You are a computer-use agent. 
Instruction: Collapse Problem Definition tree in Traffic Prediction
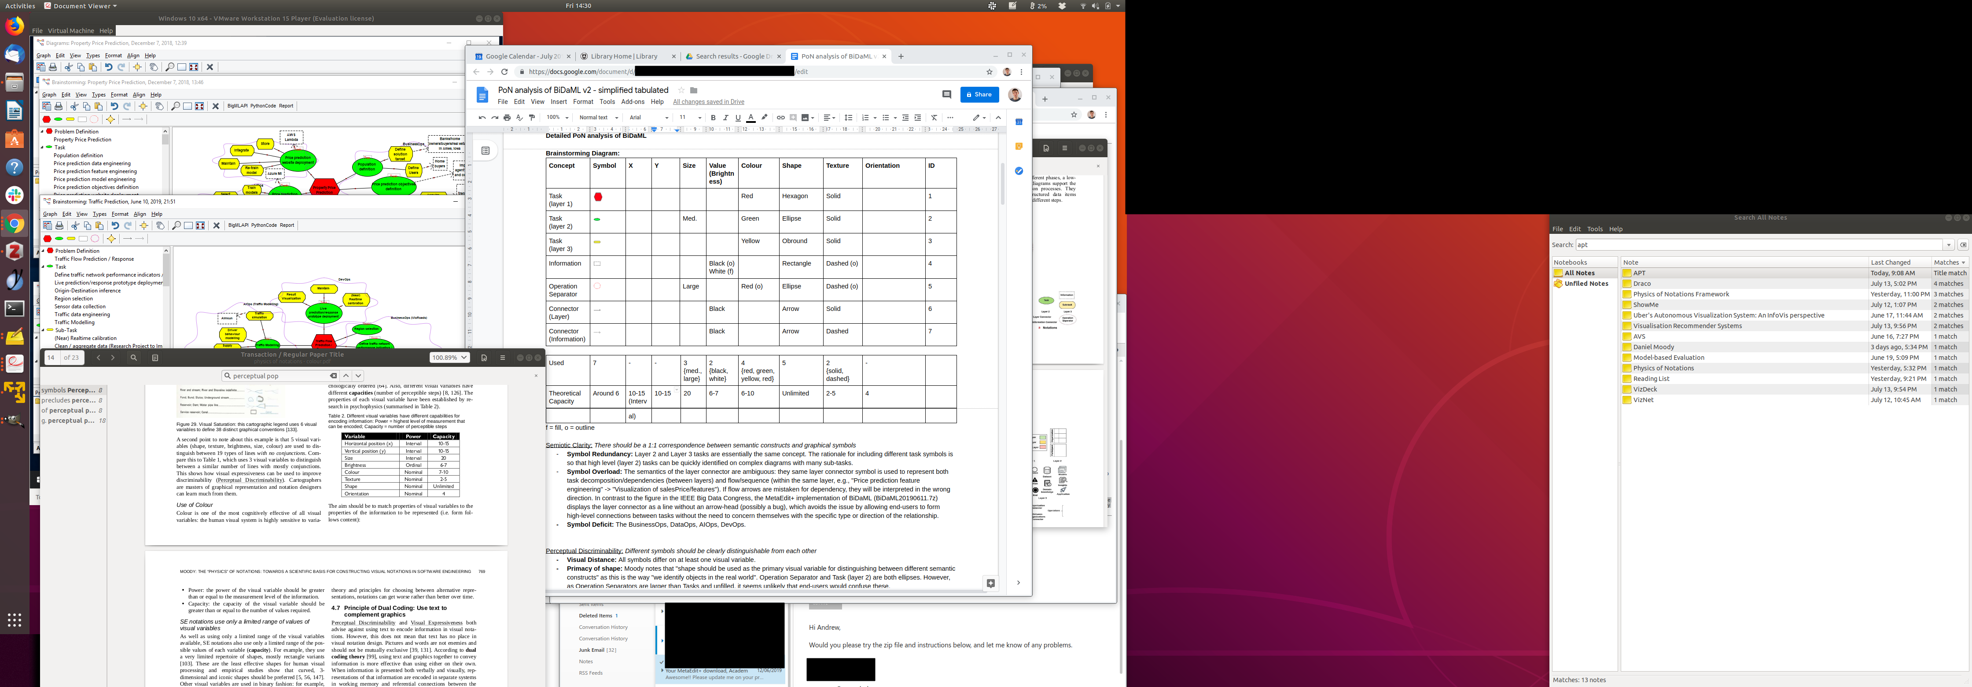click(x=43, y=251)
